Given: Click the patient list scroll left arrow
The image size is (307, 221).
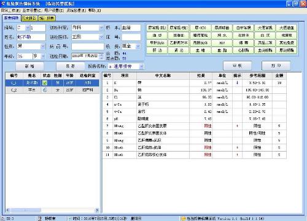Looking at the screenshot, I should click(x=8, y=210).
